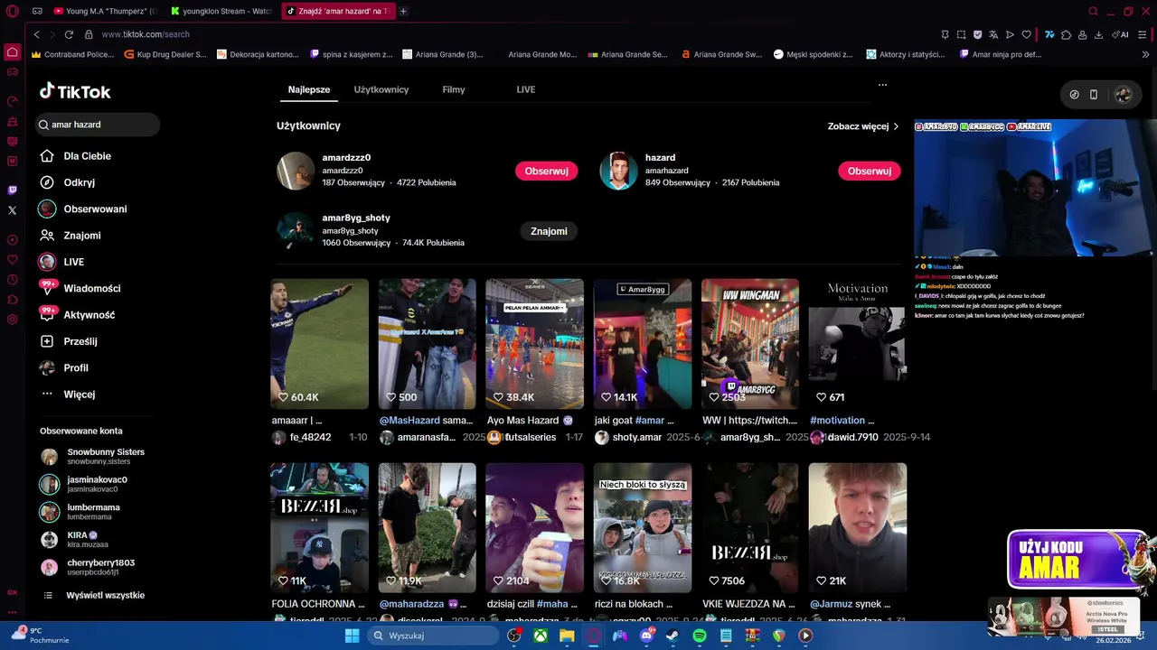Screen dimensions: 1157x650
Task: Open Dla Ciebie feed in sidebar
Action: point(76,156)
